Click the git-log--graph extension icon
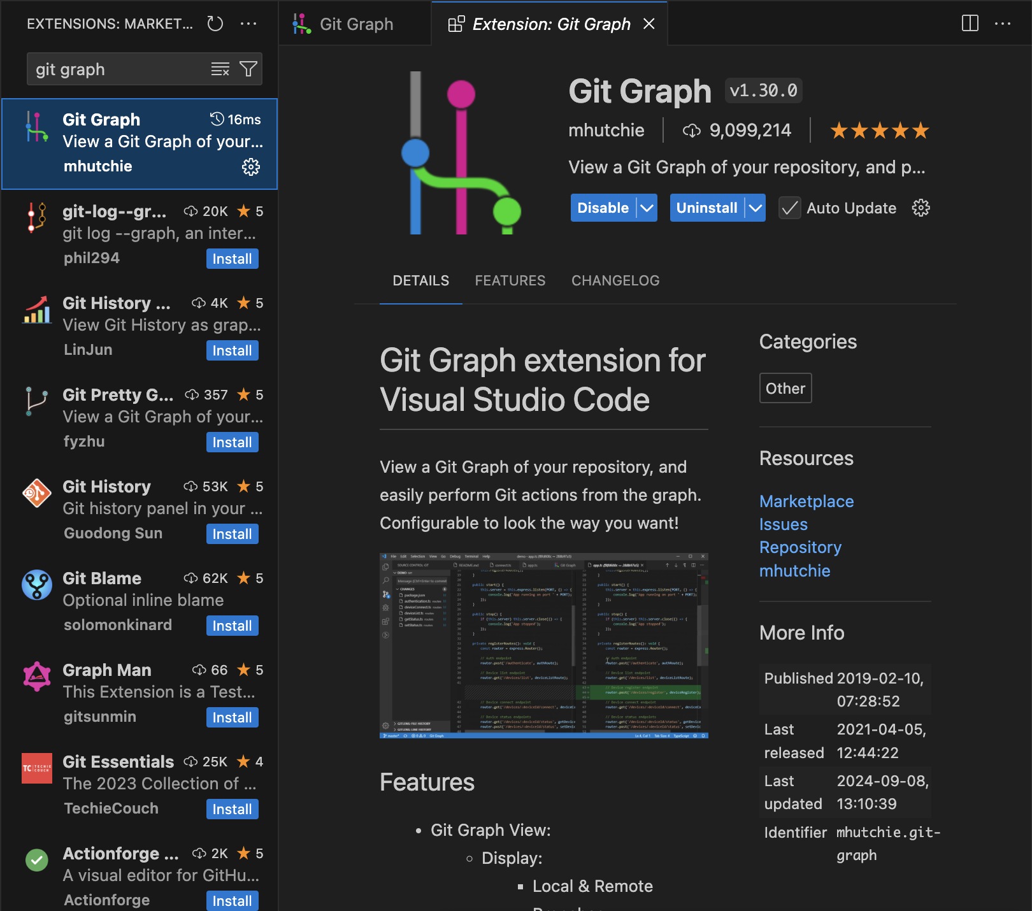The width and height of the screenshot is (1032, 911). [x=37, y=217]
